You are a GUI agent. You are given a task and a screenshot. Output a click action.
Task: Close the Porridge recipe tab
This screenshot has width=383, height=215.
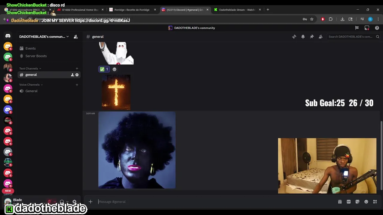coord(155,10)
